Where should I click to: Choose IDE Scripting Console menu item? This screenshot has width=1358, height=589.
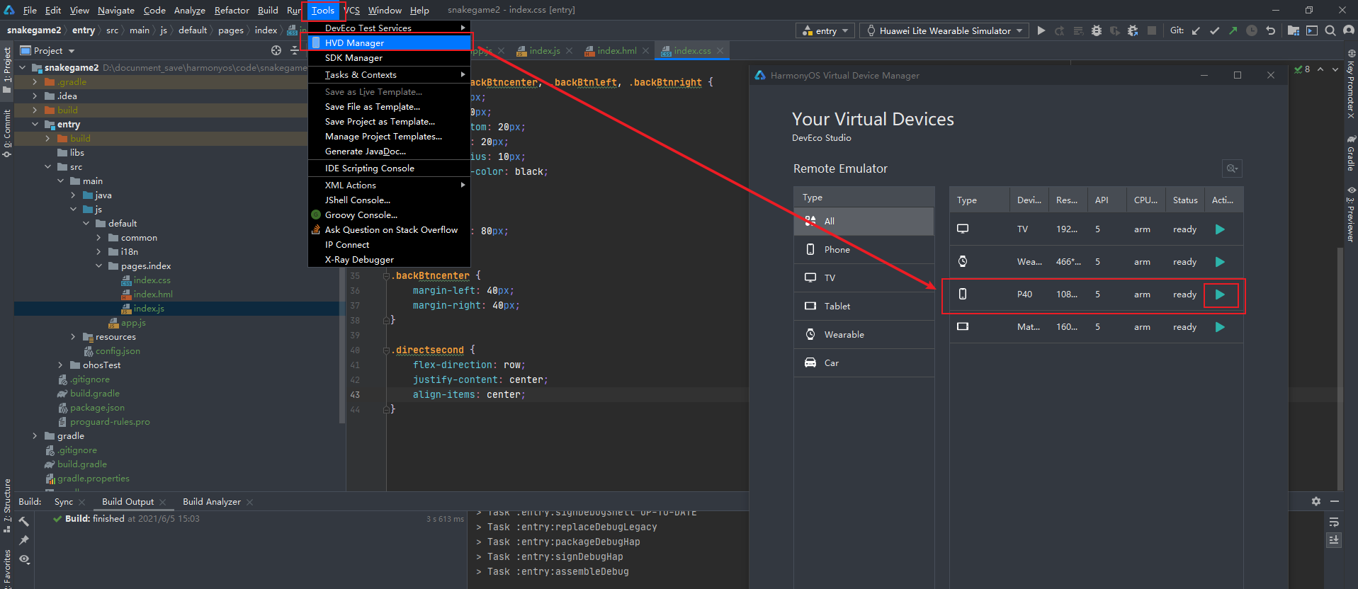point(390,168)
